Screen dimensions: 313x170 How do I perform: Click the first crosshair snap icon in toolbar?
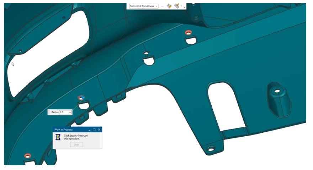coord(169,6)
